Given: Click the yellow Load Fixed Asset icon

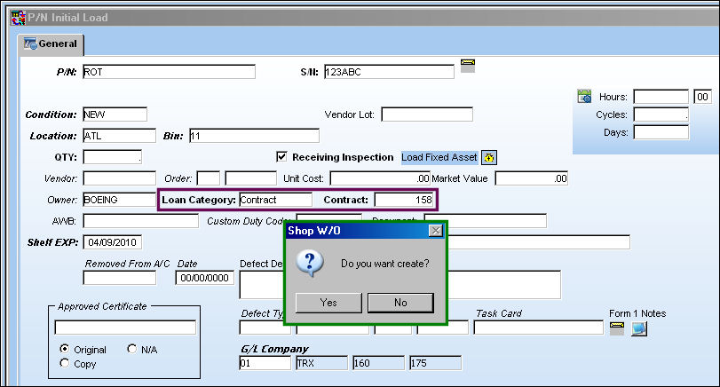Looking at the screenshot, I should (x=489, y=157).
